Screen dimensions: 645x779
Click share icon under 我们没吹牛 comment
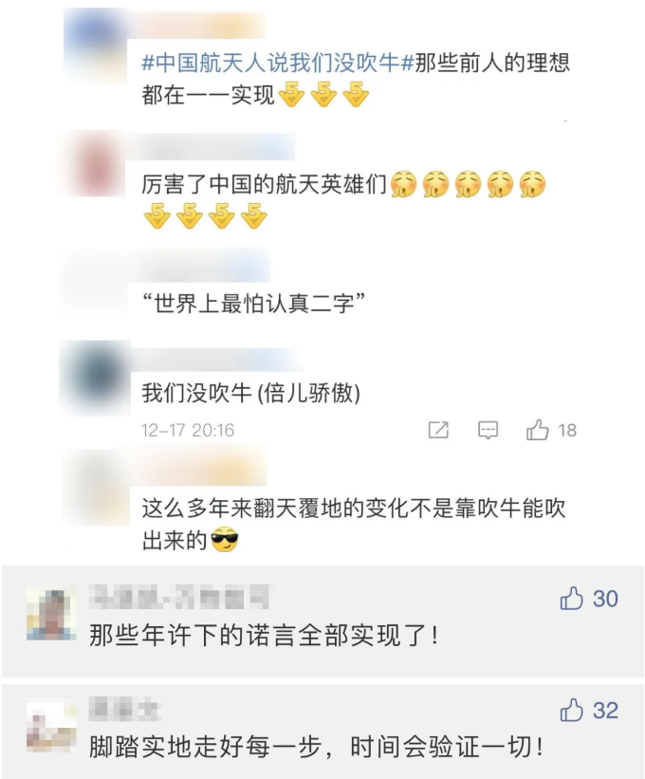pos(438,430)
